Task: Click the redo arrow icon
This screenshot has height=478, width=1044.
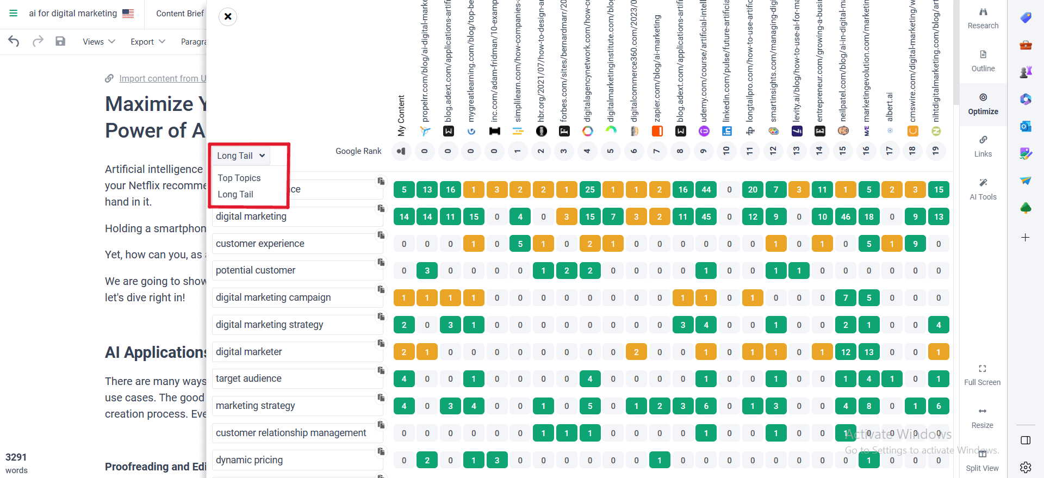Action: coord(38,41)
